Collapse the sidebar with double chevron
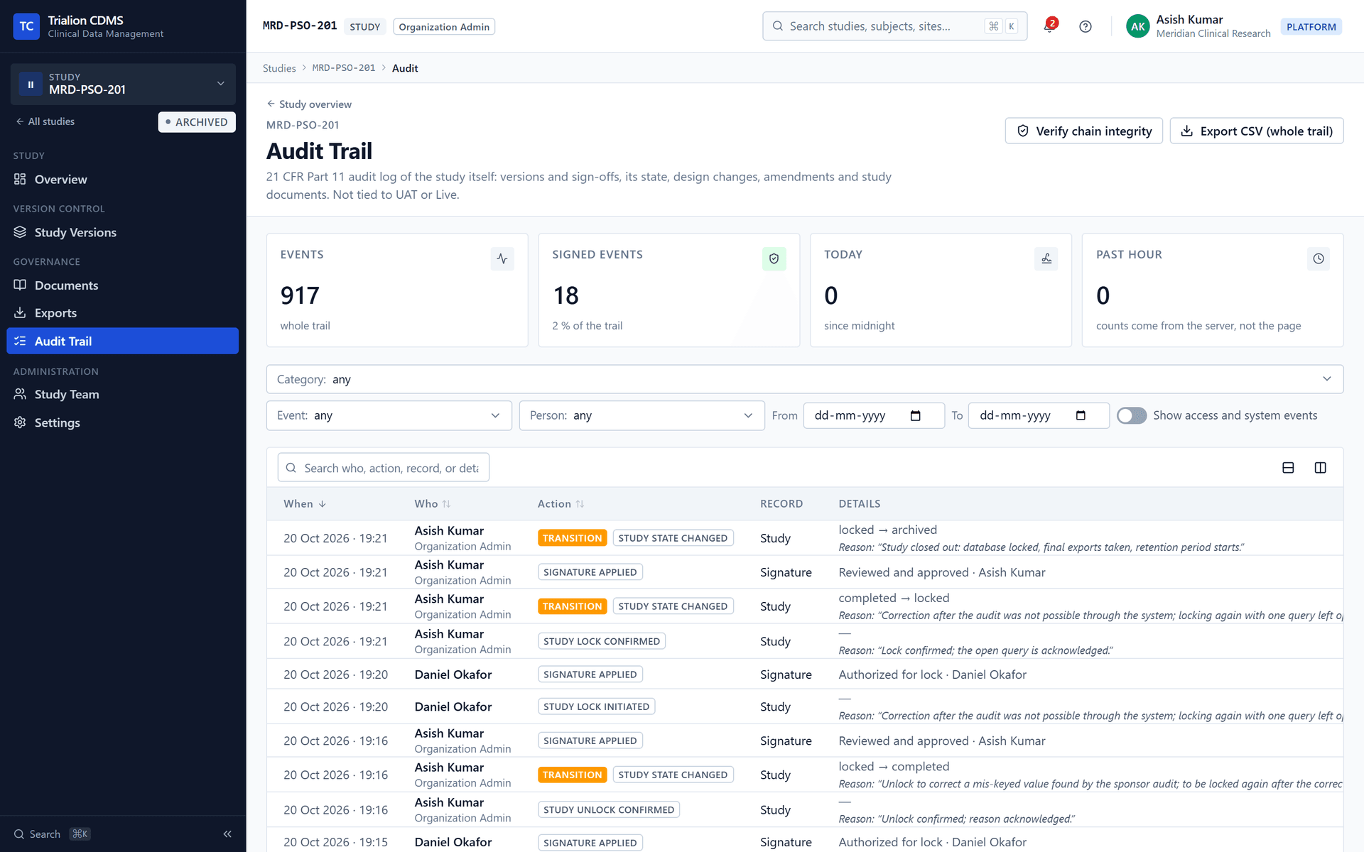This screenshot has width=1364, height=852. click(227, 834)
